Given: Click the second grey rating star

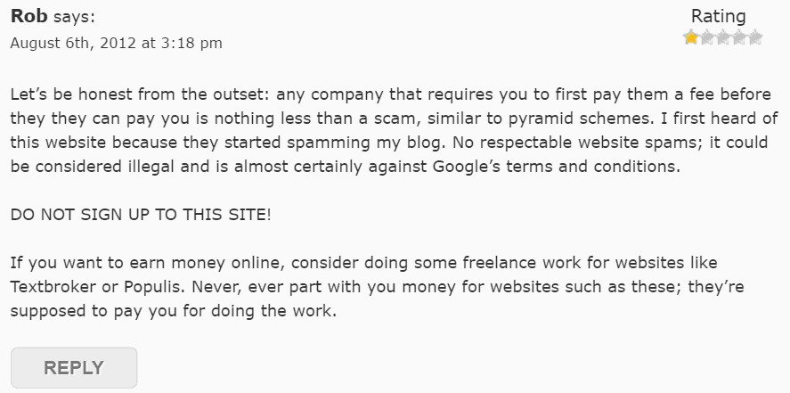Looking at the screenshot, I should point(707,37).
